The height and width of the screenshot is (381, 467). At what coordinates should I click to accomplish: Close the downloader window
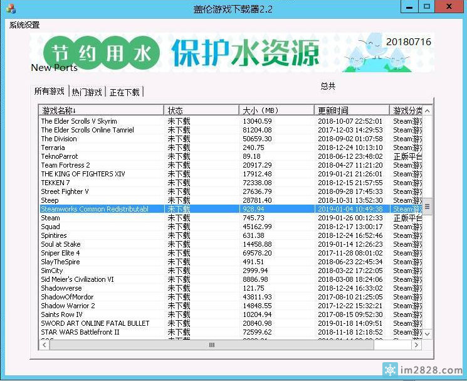pos(449,7)
